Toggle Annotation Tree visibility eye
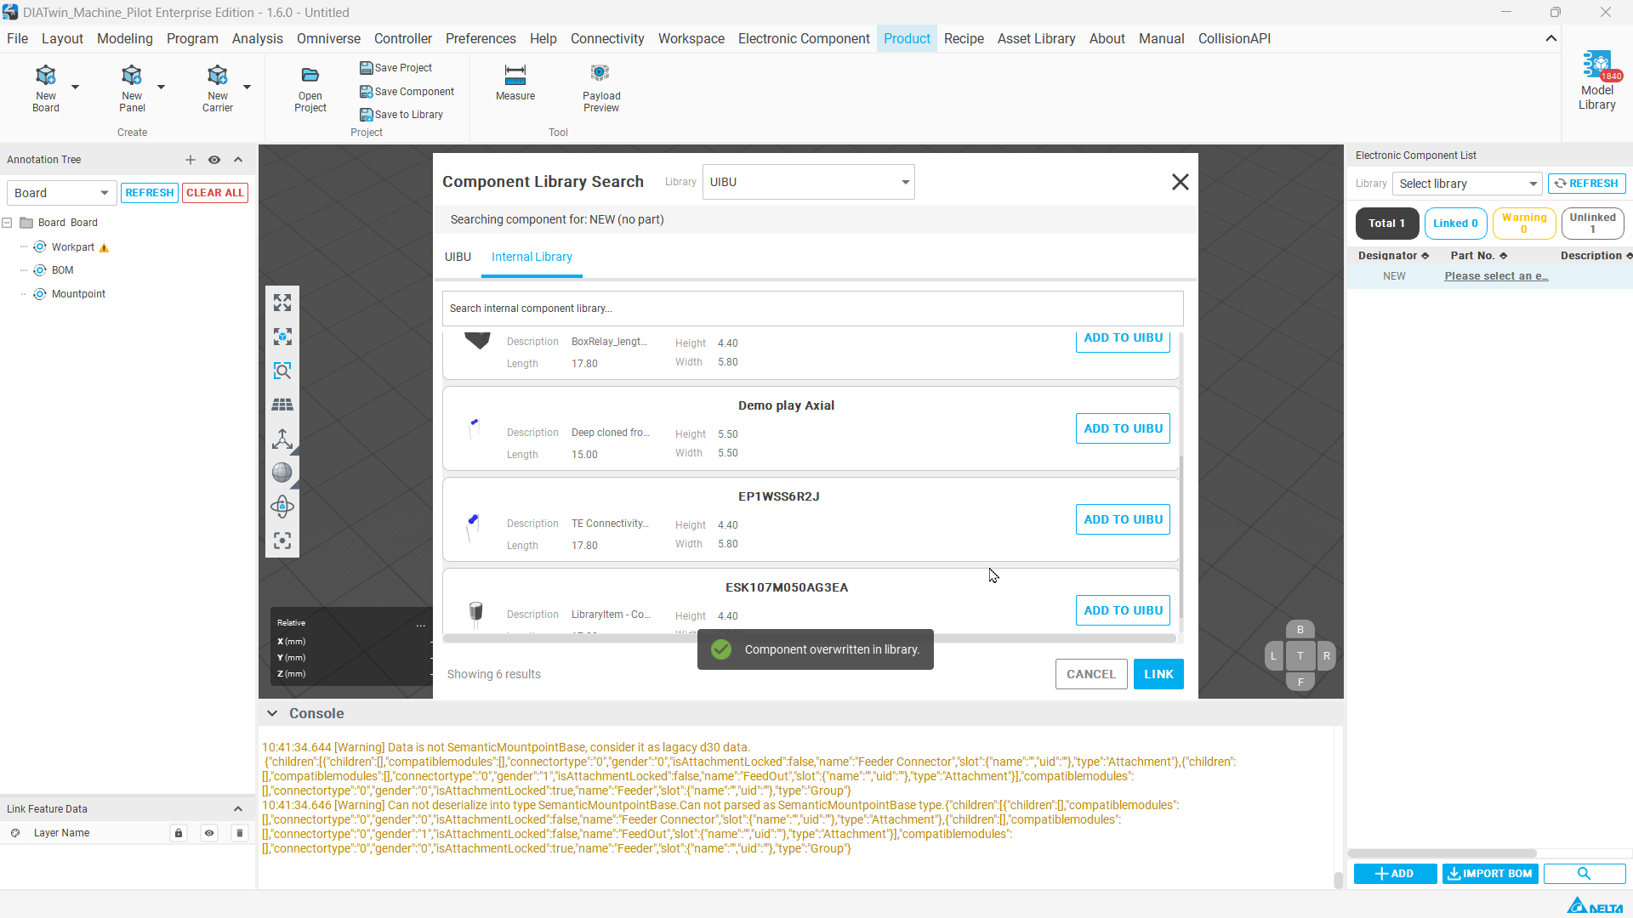Image resolution: width=1633 pixels, height=918 pixels. 214,160
